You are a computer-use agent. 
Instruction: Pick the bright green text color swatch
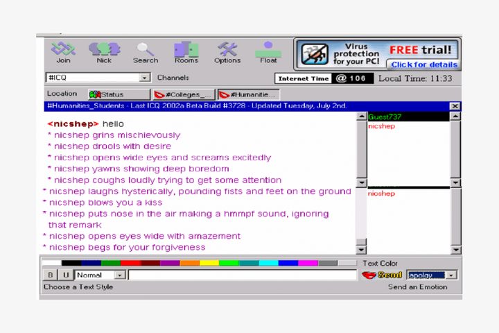tap(229, 263)
